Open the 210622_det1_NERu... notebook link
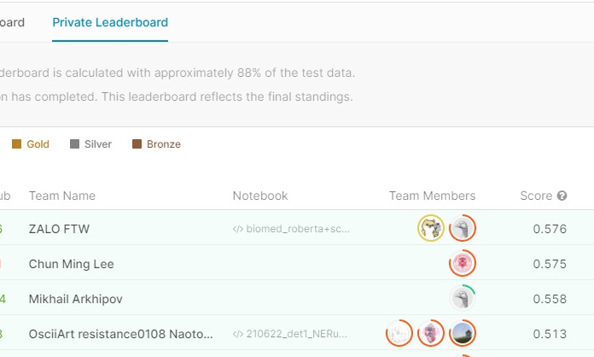594x357 pixels. tap(290, 334)
